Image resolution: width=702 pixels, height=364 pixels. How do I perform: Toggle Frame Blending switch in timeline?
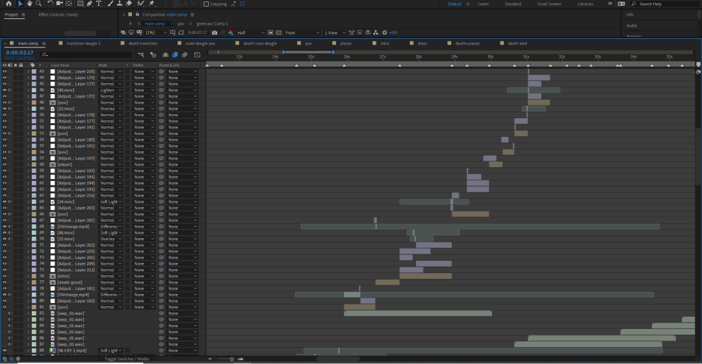[175, 55]
